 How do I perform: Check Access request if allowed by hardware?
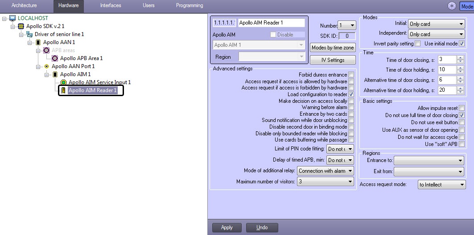coord(351,81)
